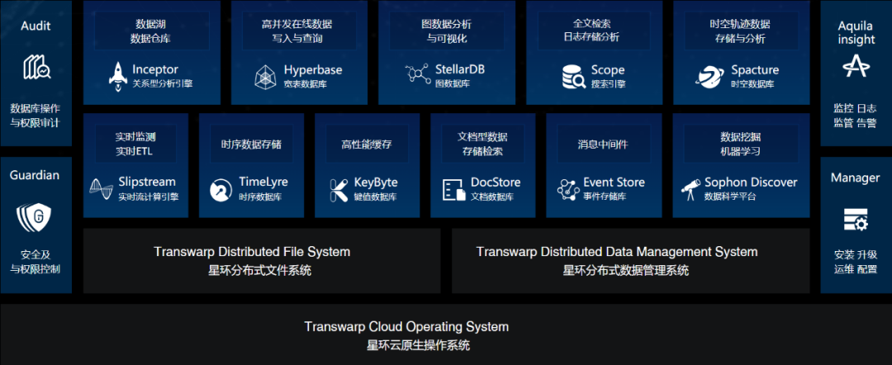Click the 高并发在线数据 写入与查询 label box

pos(301,31)
